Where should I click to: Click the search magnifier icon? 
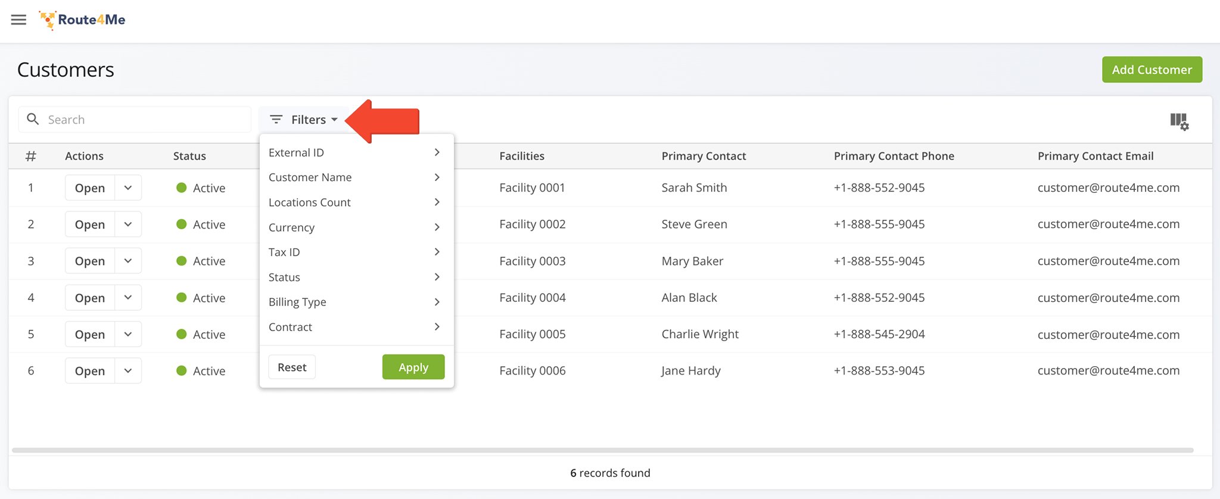coord(33,119)
